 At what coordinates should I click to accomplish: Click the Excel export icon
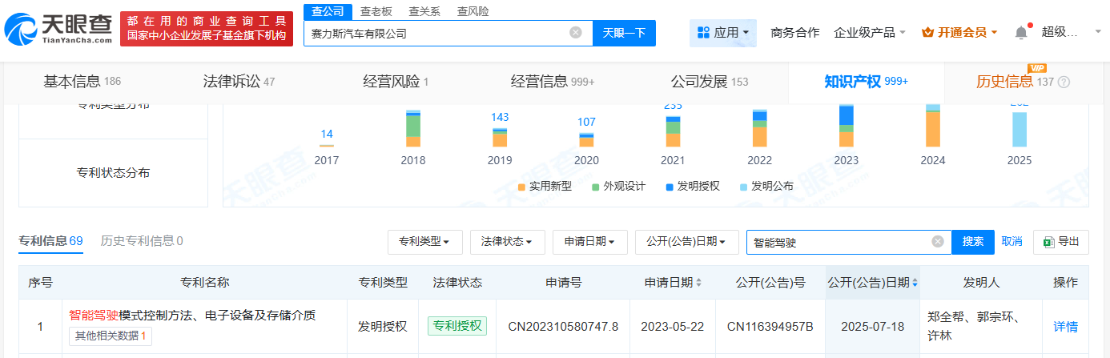tap(1048, 242)
